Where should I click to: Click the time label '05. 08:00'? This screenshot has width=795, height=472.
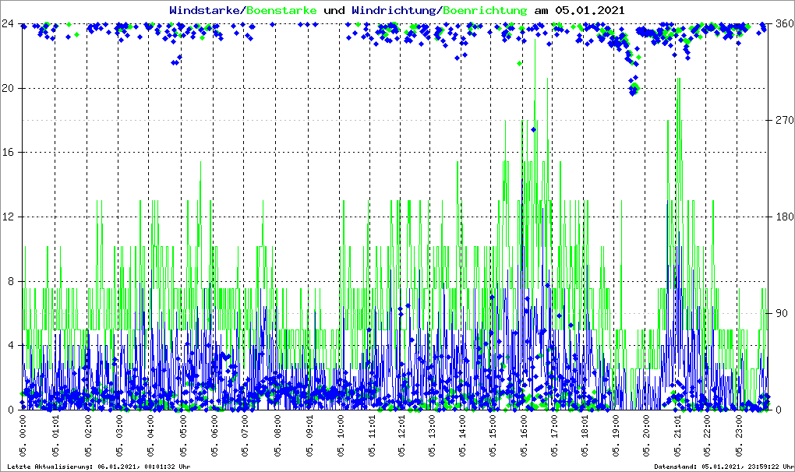pyautogui.click(x=277, y=436)
